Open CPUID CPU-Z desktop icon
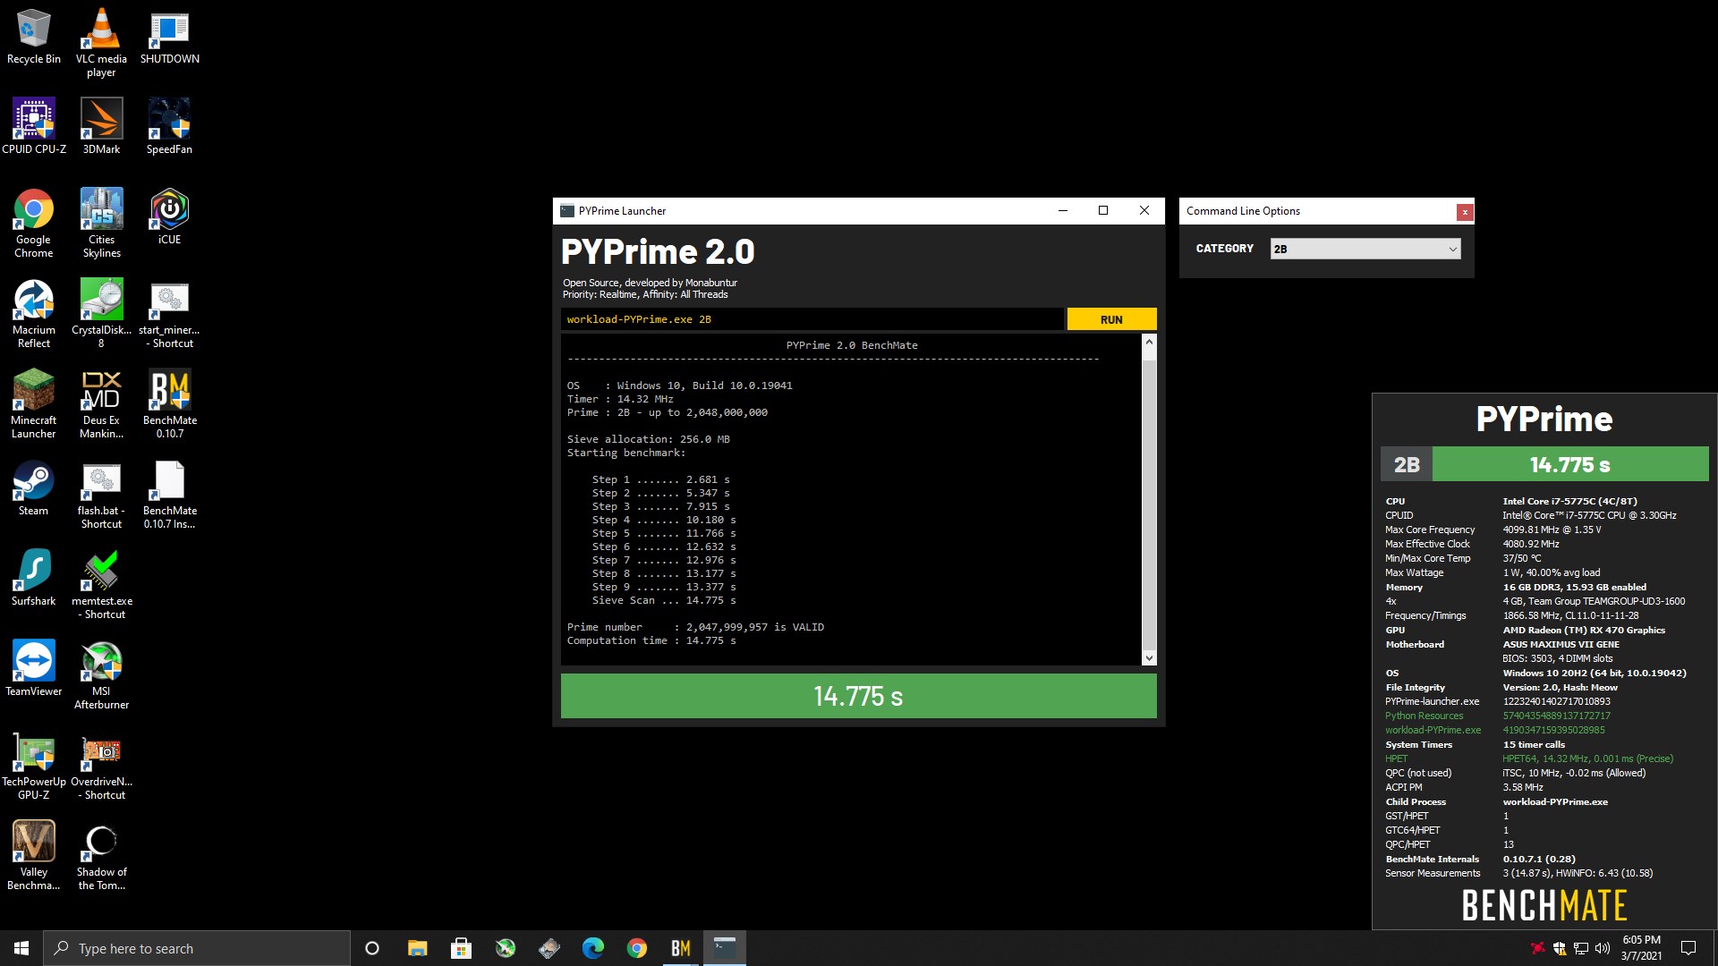The image size is (1718, 966). pyautogui.click(x=34, y=126)
